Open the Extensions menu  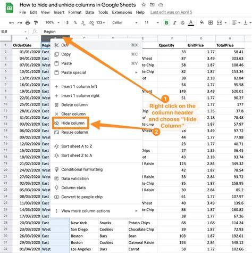[122, 12]
